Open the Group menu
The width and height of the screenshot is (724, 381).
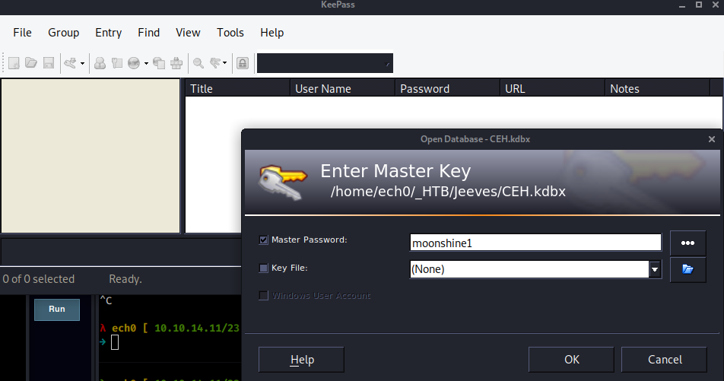(x=64, y=33)
